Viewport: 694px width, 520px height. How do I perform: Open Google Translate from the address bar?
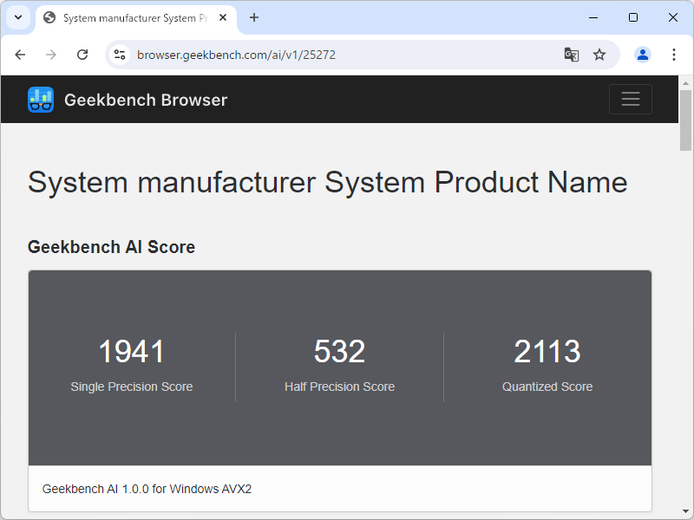571,54
